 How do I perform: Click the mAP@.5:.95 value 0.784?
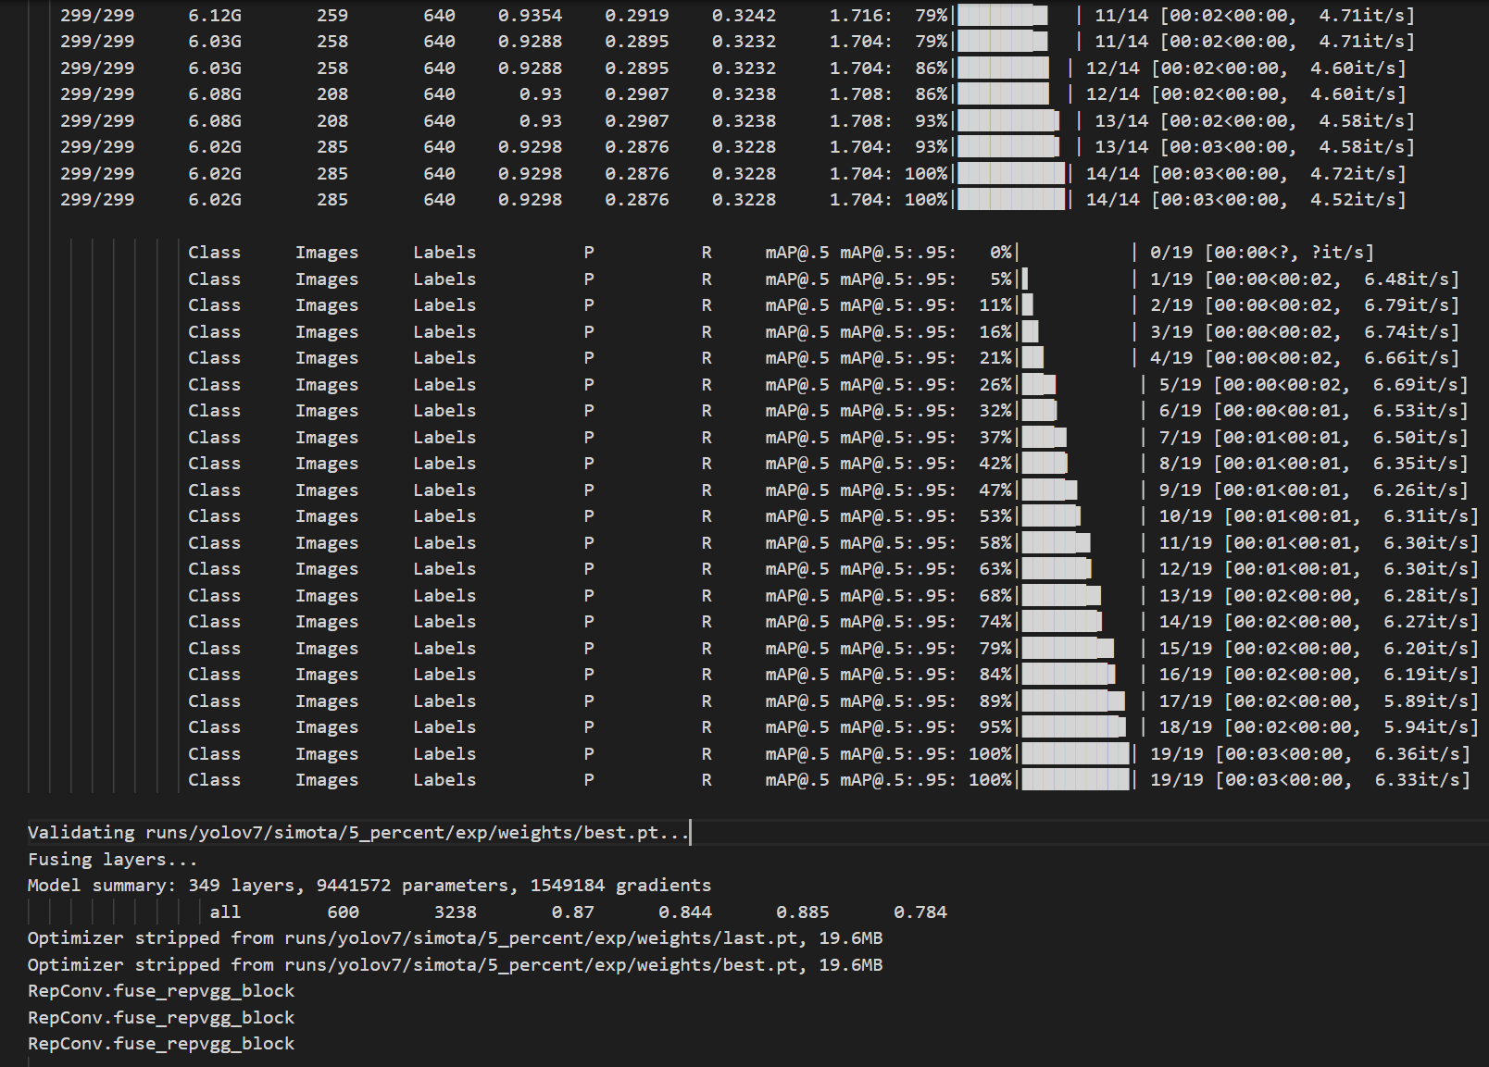[x=920, y=912]
